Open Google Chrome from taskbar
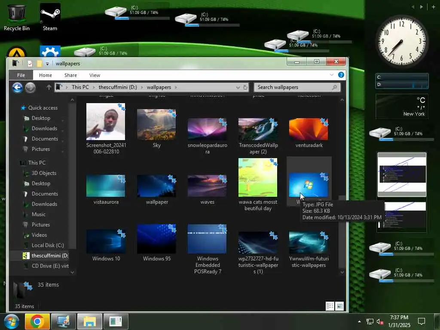The image size is (440, 330). [37, 321]
